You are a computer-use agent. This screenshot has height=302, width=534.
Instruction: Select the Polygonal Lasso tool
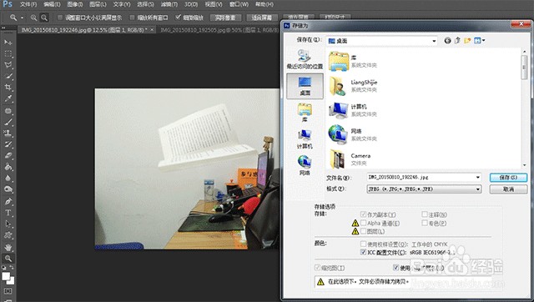click(8, 65)
